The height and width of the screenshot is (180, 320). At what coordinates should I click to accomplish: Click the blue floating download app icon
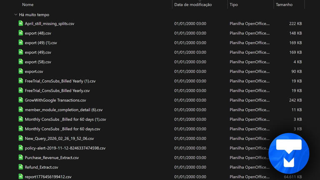289,153
